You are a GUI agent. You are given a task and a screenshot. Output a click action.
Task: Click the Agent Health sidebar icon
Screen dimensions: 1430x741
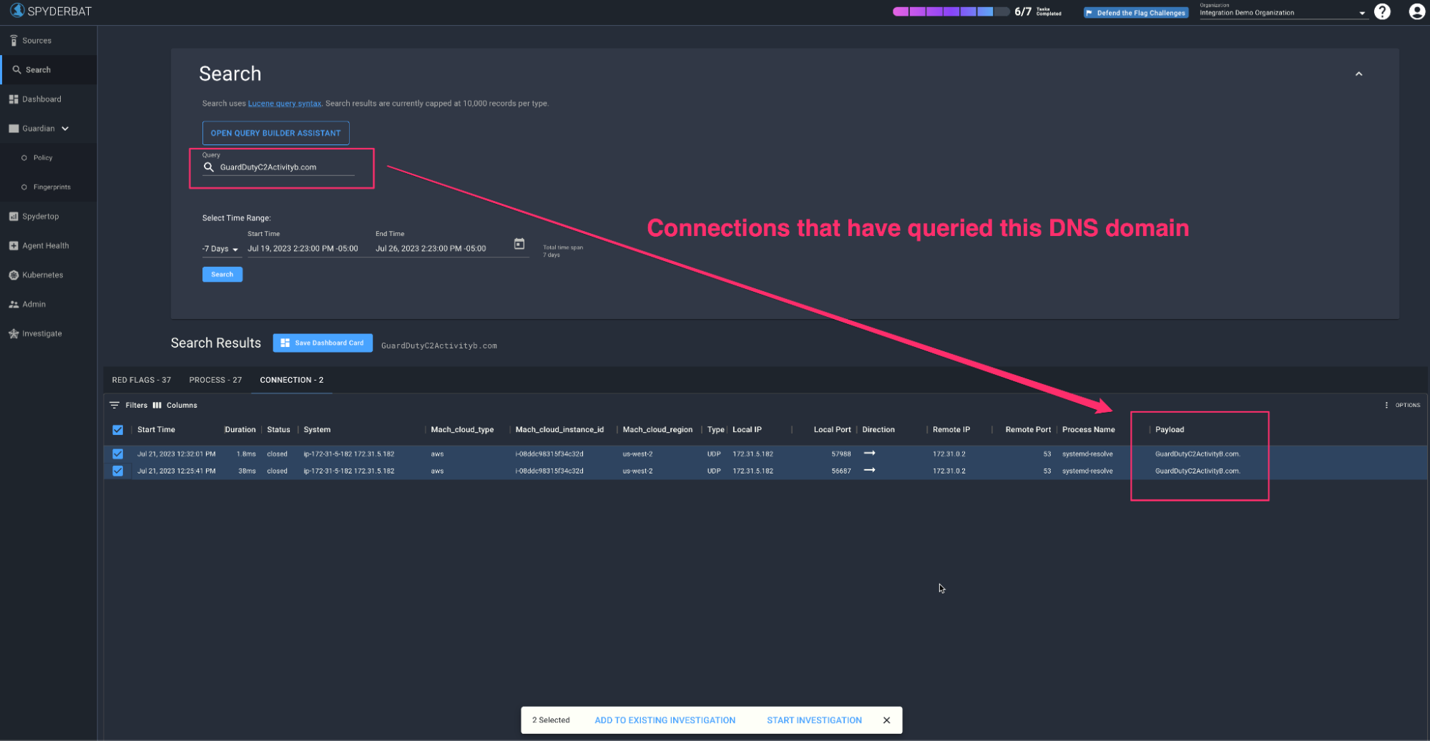tap(14, 246)
